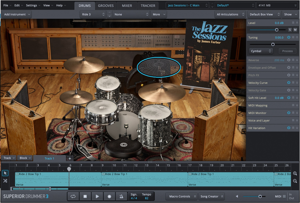Open the Settings menu
300x203 pixels.
pos(32,5)
